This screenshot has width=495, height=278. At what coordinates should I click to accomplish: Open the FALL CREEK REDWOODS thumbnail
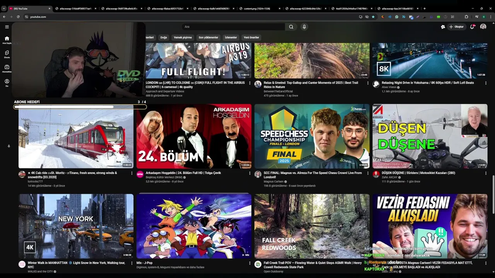pos(312,226)
